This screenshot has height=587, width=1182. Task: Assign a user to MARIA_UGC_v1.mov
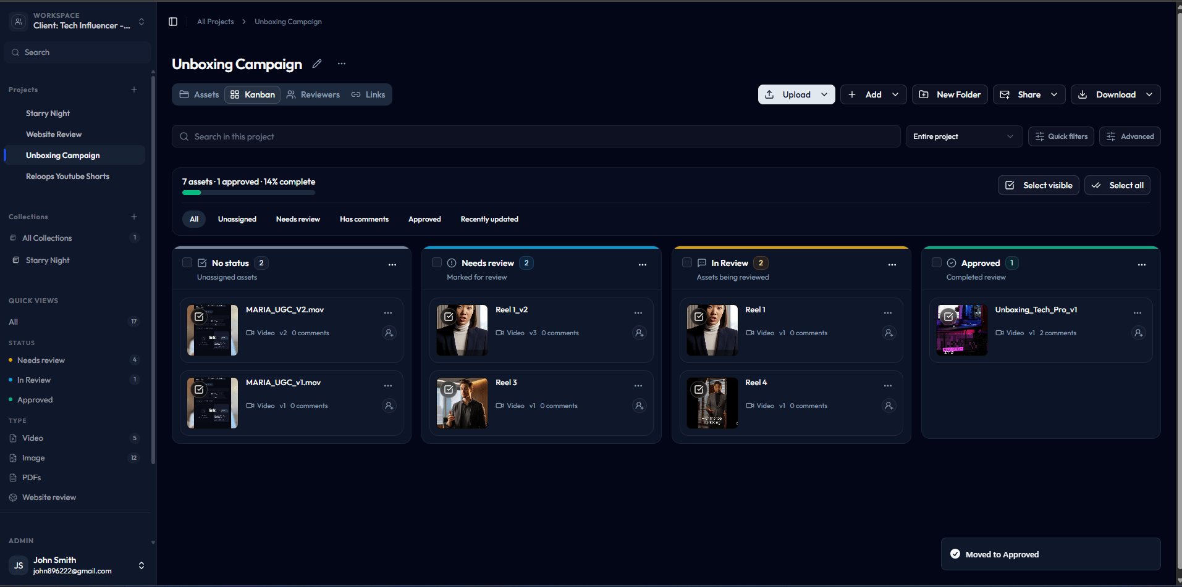coord(389,406)
